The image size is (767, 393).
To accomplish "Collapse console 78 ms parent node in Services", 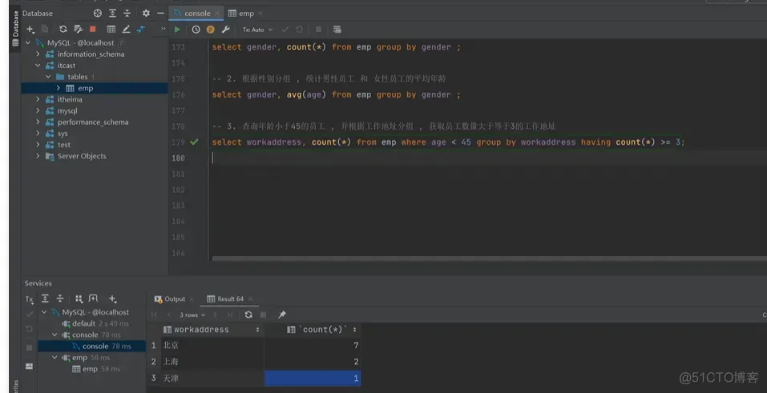I will (54, 335).
